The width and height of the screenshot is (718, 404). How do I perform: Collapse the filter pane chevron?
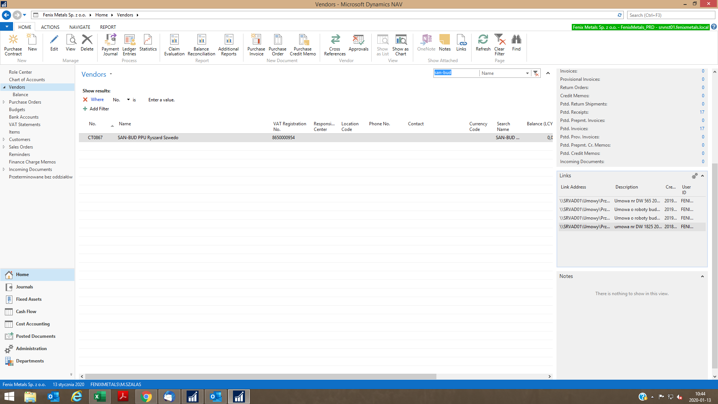(548, 73)
